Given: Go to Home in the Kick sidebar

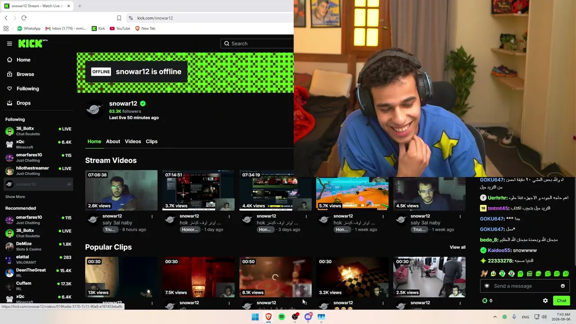Looking at the screenshot, I should tap(18, 60).
